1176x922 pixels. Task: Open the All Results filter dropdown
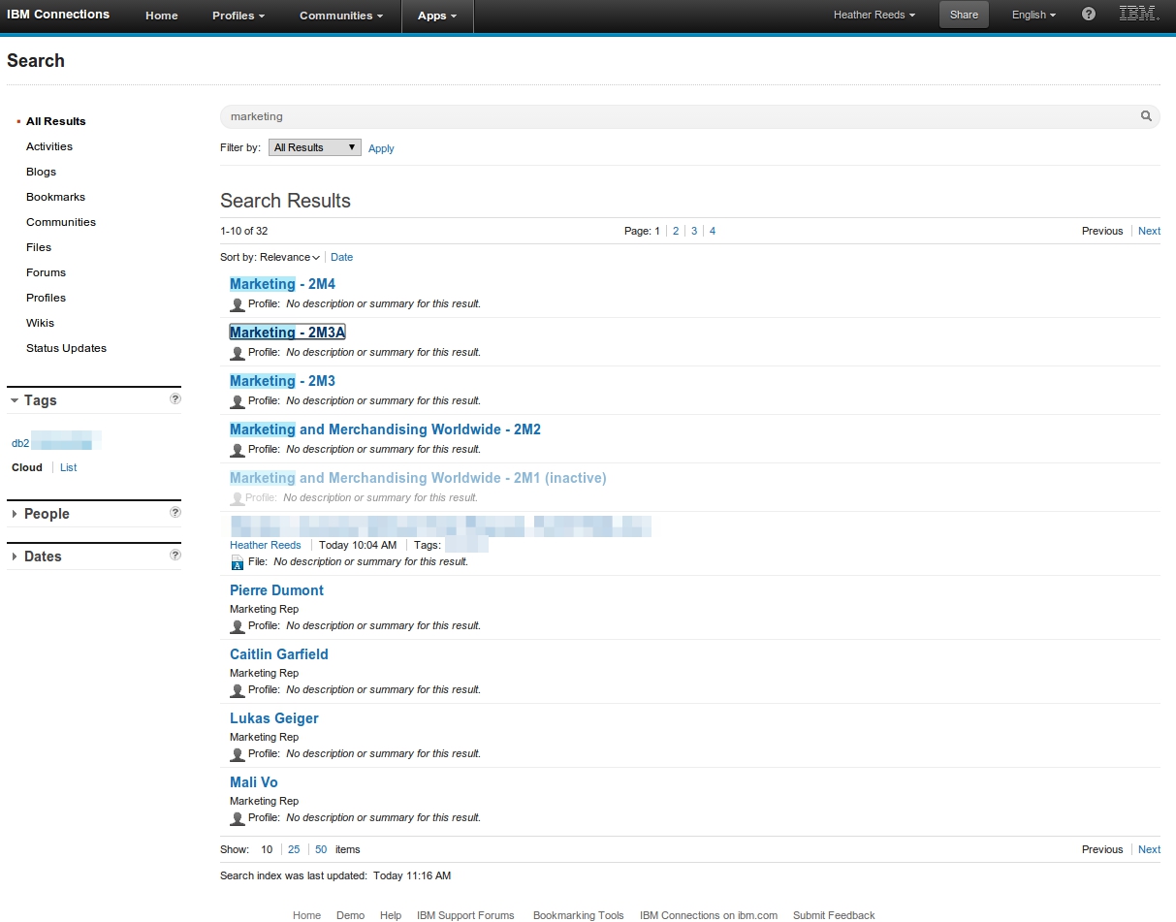pyautogui.click(x=313, y=146)
